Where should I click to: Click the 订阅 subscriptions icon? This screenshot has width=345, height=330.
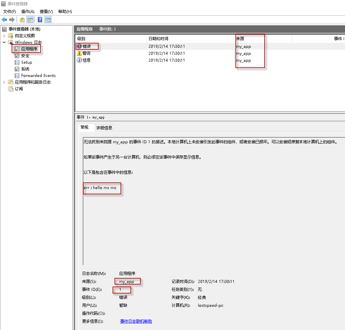pos(11,89)
